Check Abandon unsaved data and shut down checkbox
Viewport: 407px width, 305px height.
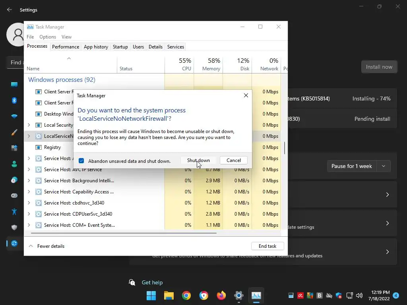[x=81, y=161]
